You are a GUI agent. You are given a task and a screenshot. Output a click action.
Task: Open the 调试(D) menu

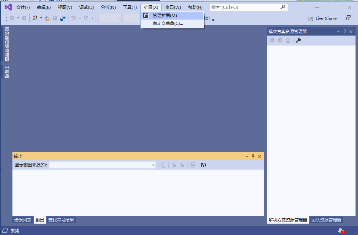[x=86, y=7]
